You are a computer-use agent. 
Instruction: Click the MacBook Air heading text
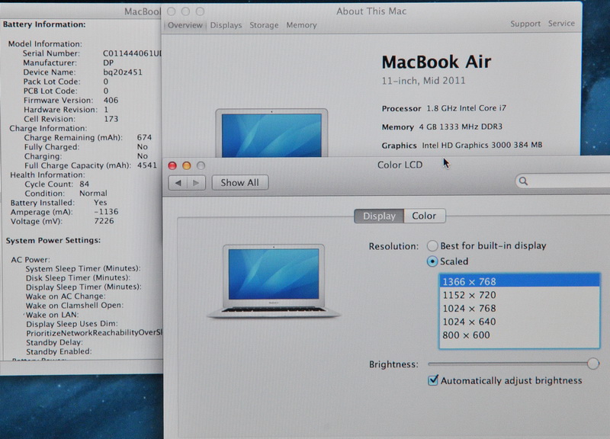436,62
